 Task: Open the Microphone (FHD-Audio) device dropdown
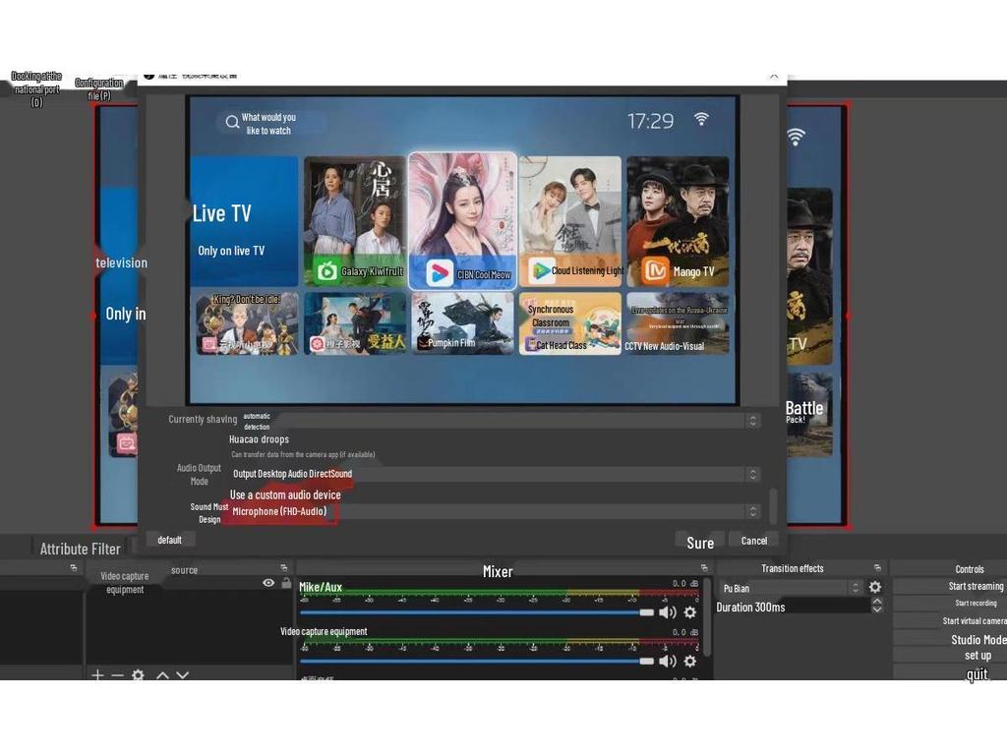[x=496, y=511]
